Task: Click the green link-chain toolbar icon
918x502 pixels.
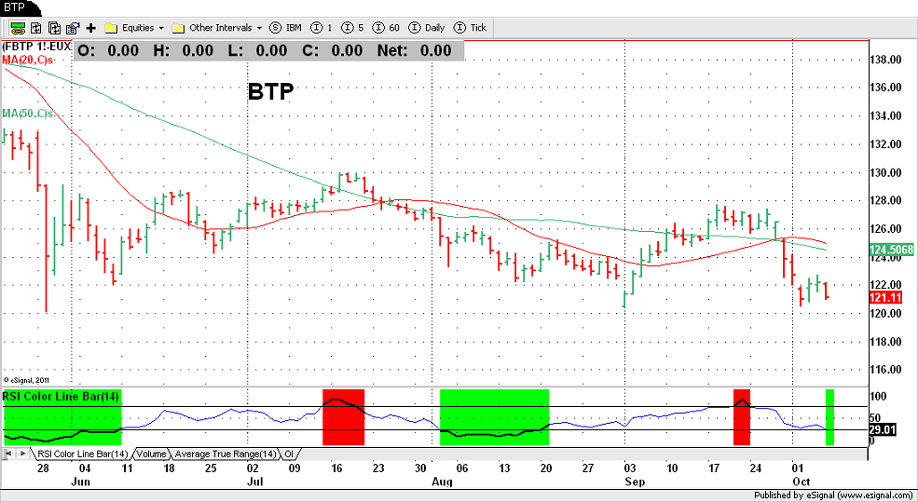Action: 18,28
